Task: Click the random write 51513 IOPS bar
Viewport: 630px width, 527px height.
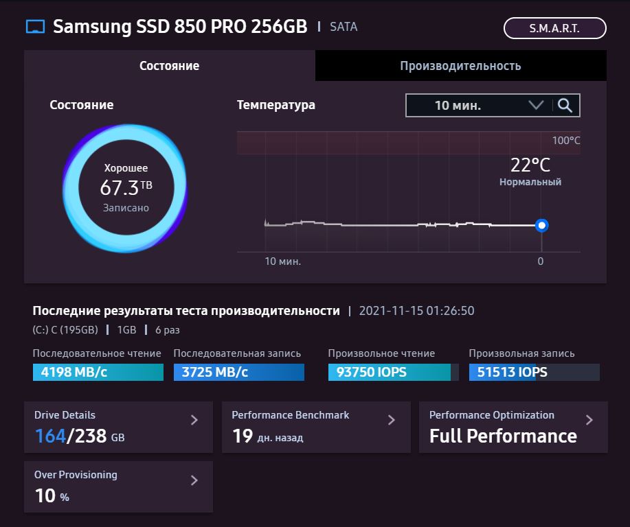Action: click(534, 373)
